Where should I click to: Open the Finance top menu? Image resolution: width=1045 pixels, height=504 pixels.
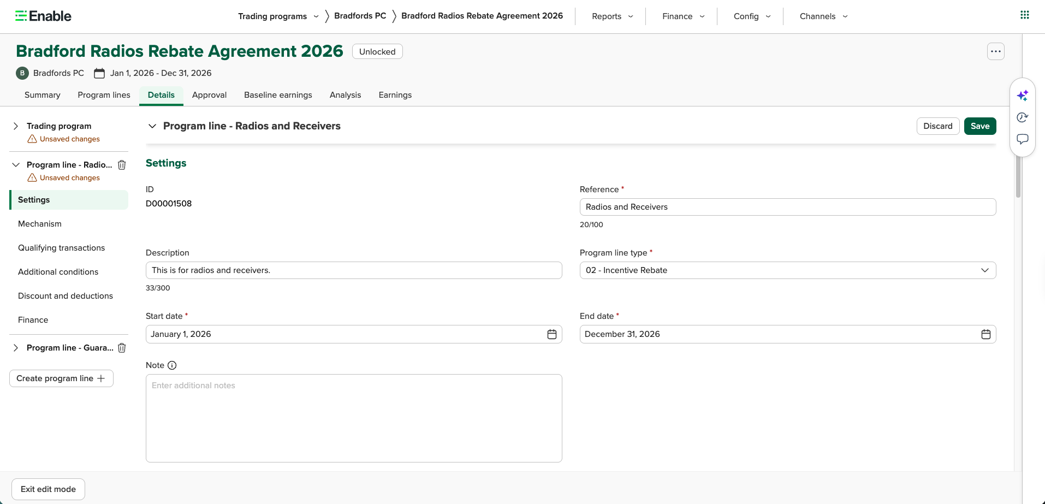coord(684,16)
